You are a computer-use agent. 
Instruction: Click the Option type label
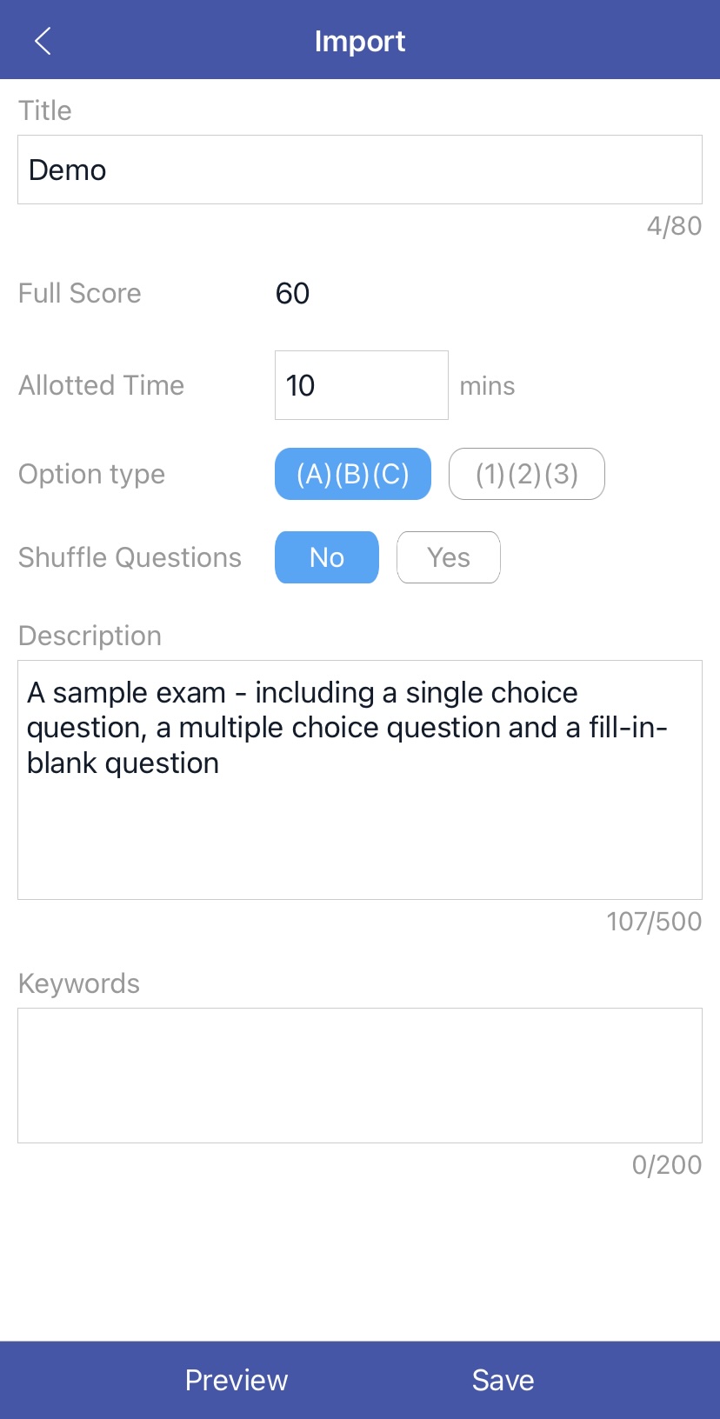91,474
